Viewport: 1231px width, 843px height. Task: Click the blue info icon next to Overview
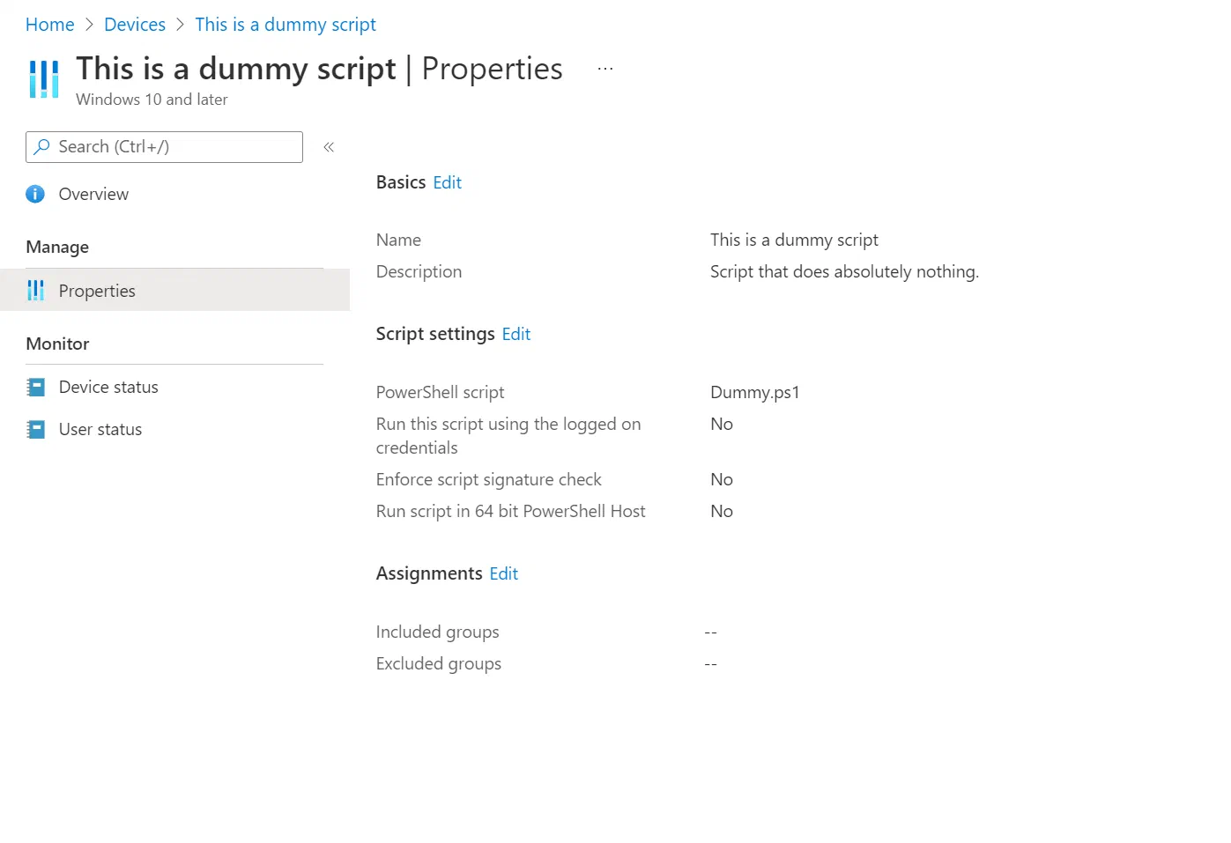click(x=35, y=194)
